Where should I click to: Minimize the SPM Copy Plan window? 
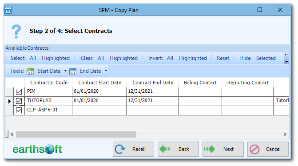240,10
